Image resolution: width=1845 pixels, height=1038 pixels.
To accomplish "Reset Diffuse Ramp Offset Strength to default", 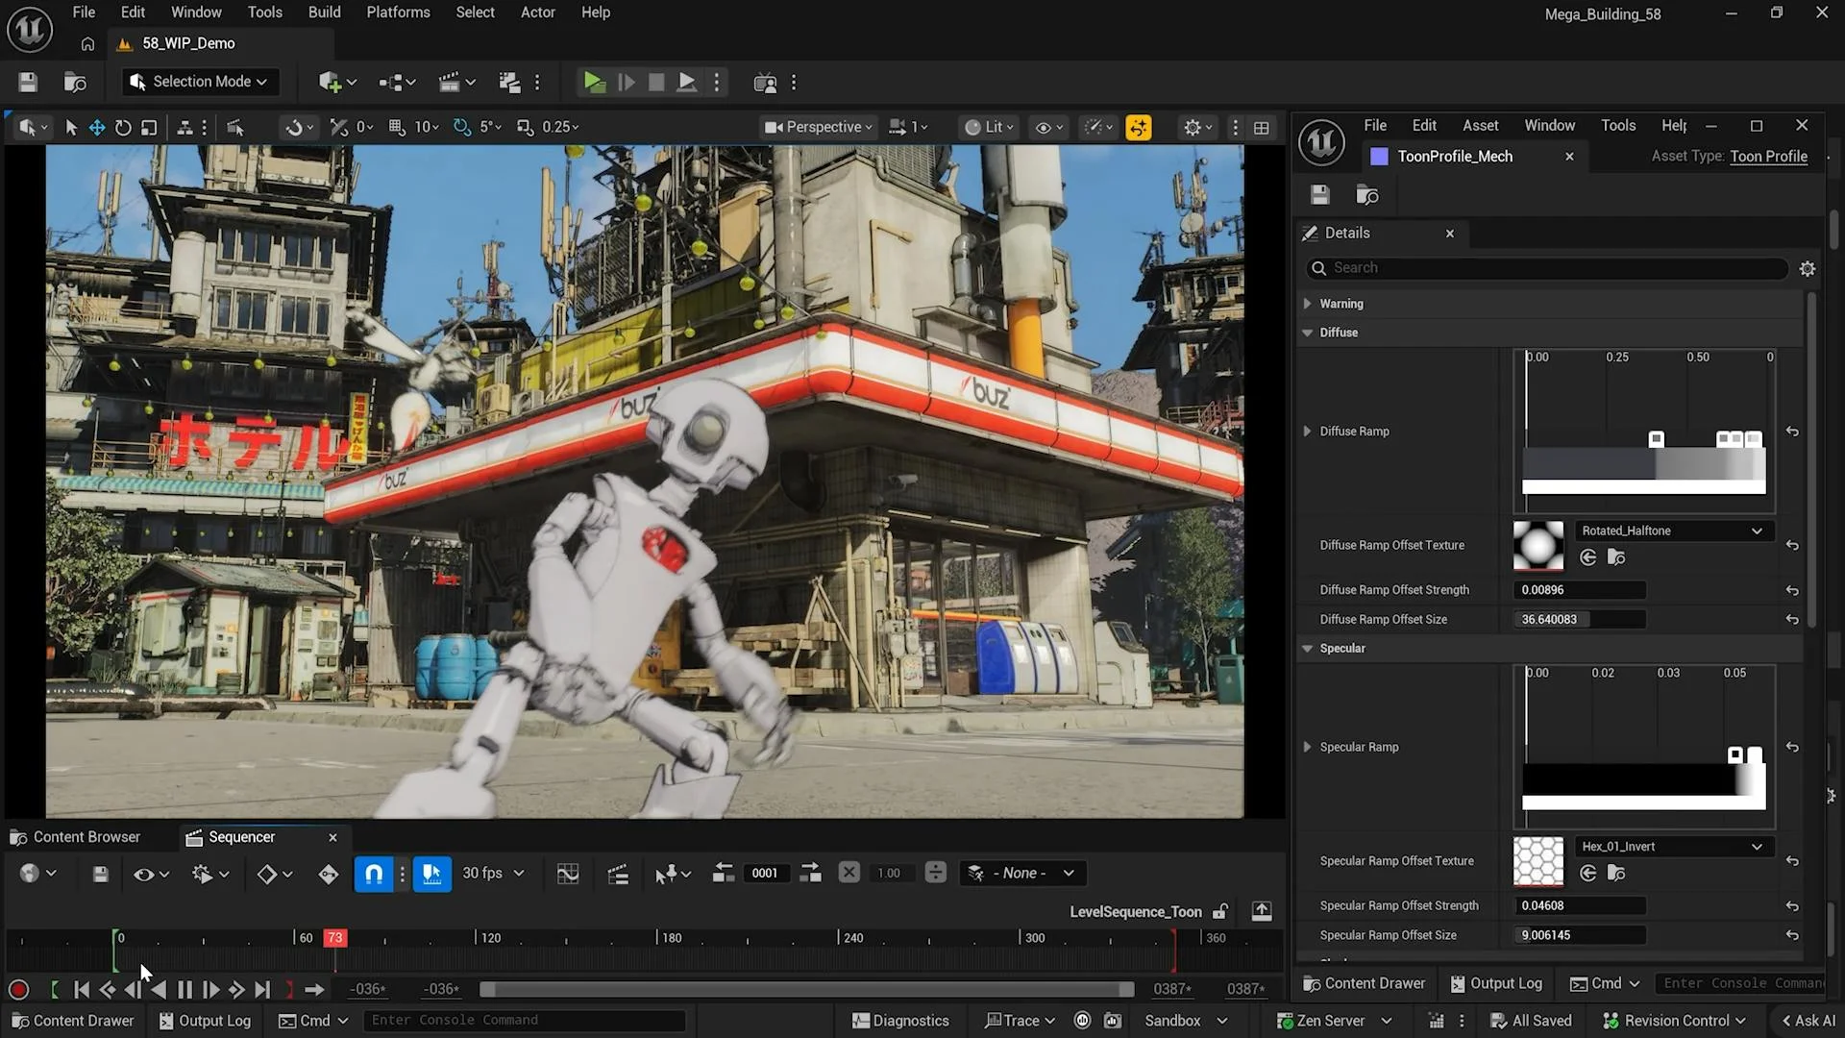I will pyautogui.click(x=1792, y=590).
